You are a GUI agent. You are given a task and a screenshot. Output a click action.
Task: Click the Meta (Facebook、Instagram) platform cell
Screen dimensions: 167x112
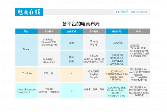[x=26, y=91]
